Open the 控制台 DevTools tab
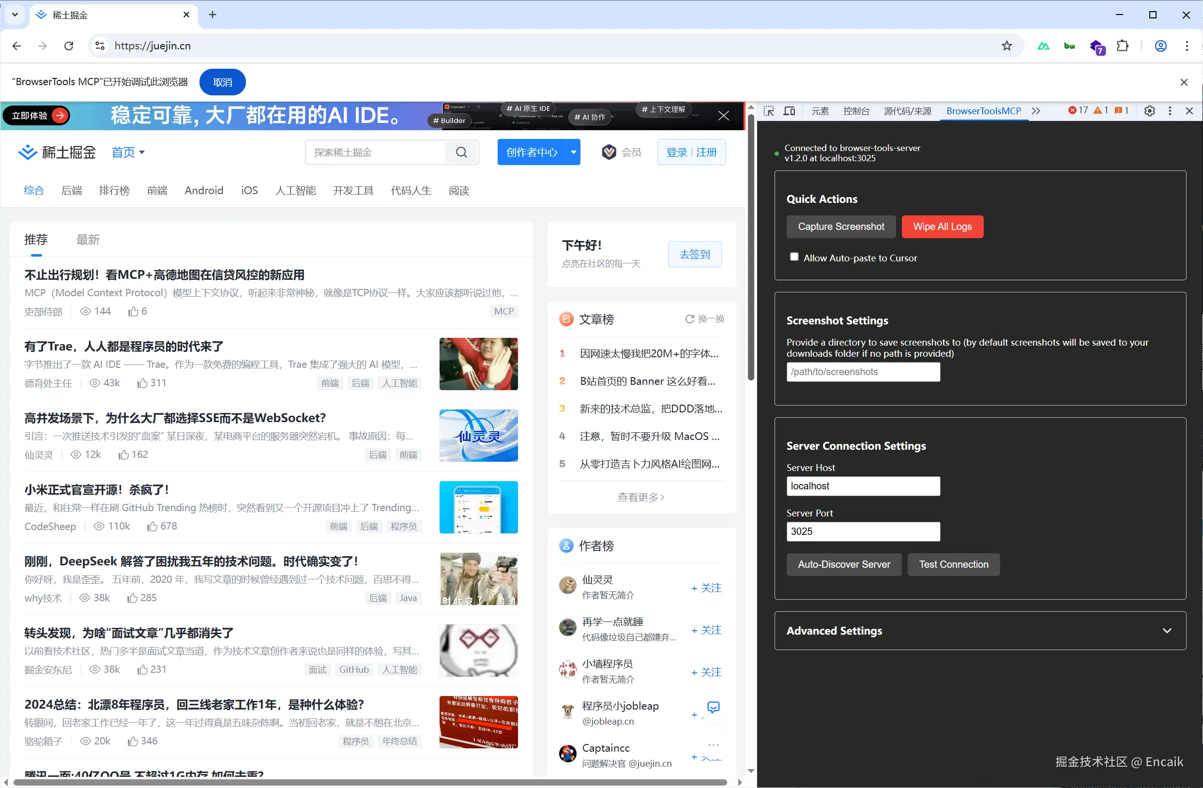The height and width of the screenshot is (788, 1203). coord(856,111)
